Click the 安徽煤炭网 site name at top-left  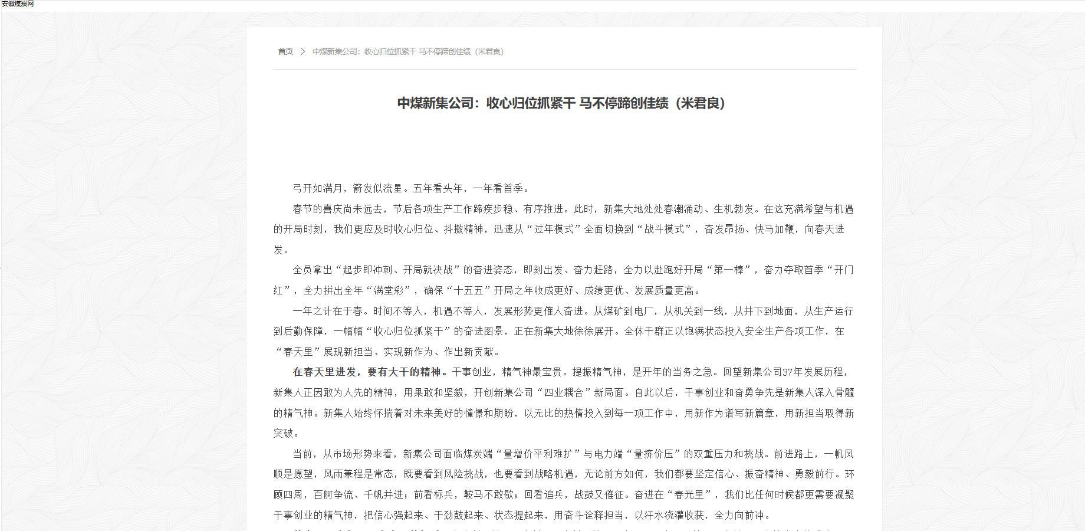click(x=18, y=4)
